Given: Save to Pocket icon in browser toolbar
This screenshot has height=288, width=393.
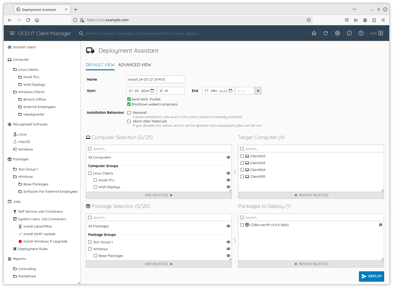Looking at the screenshot, I should click(x=347, y=20).
